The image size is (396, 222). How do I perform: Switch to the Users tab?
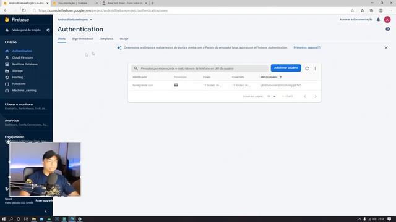tap(62, 39)
